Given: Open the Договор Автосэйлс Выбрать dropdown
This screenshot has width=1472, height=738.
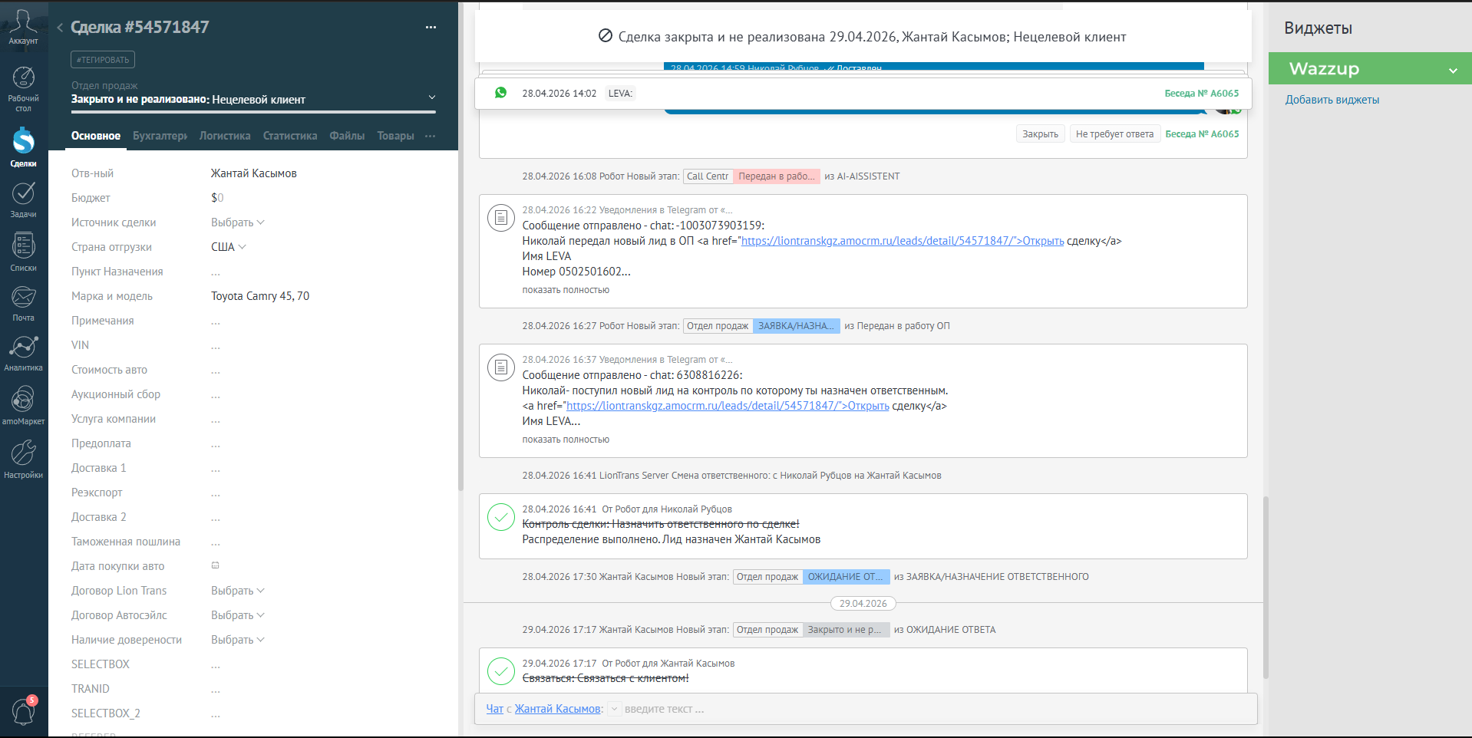Looking at the screenshot, I should (x=238, y=615).
